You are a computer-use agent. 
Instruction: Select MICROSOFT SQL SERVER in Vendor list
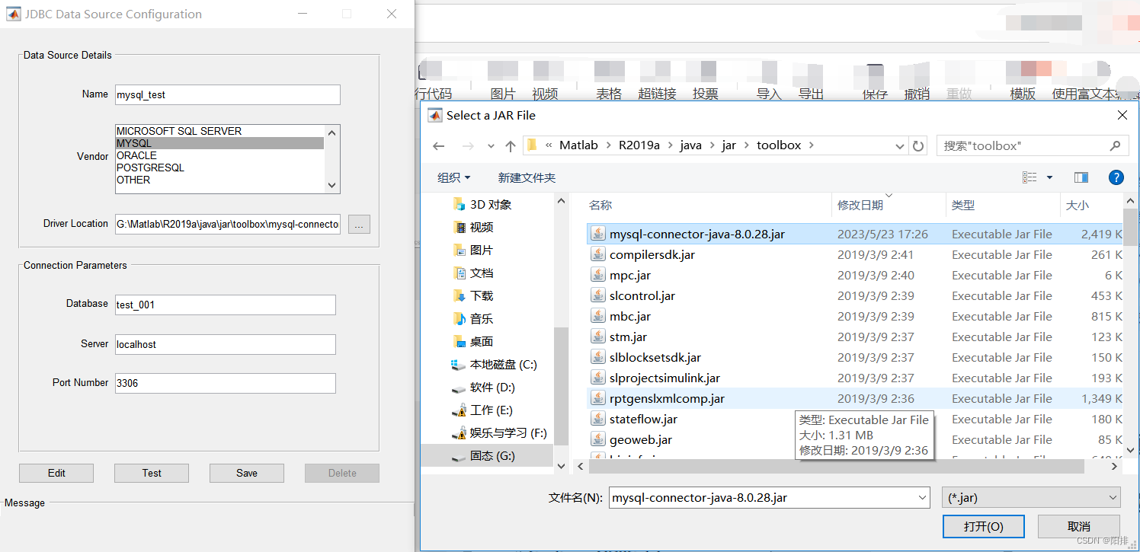pos(219,131)
